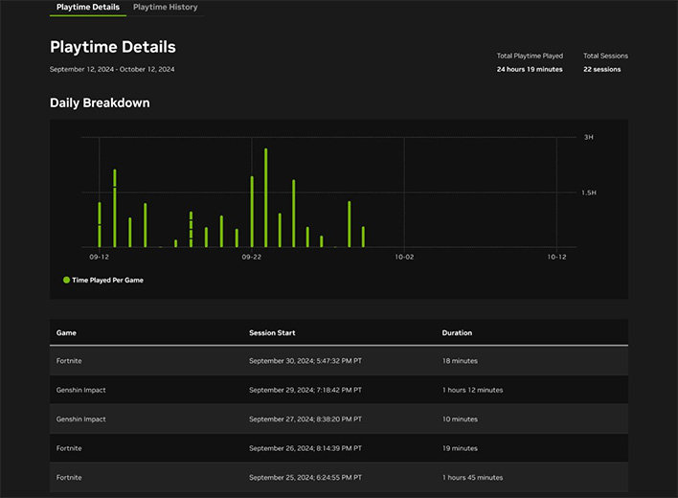Click the Total Sessions label
This screenshot has height=498, width=678.
(x=605, y=56)
